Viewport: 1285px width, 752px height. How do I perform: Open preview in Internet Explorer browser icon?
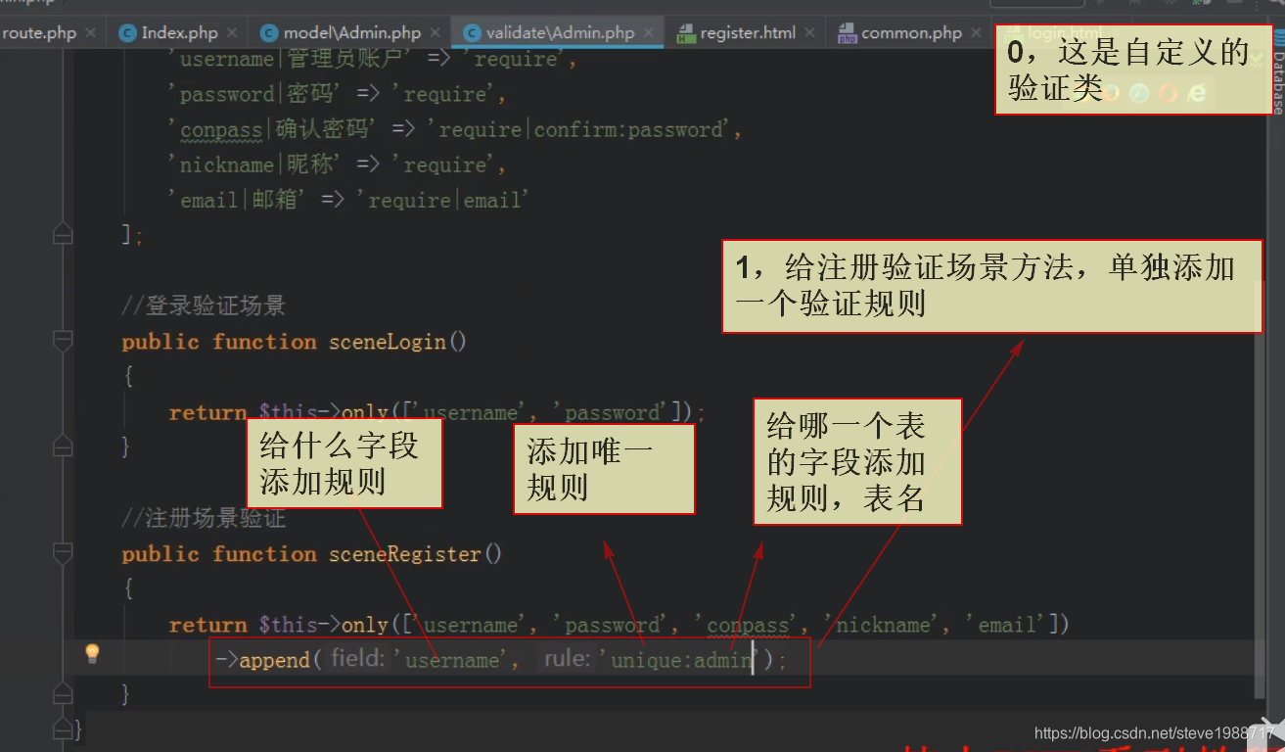pos(1197,93)
